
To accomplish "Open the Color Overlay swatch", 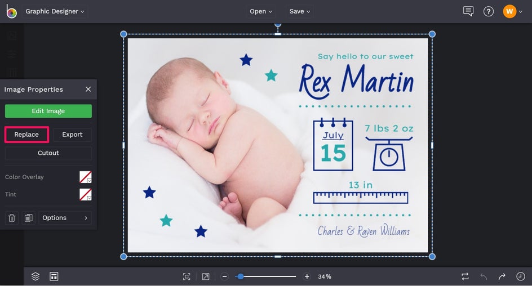I will point(85,177).
